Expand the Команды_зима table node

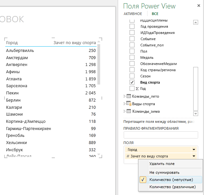[124, 111]
